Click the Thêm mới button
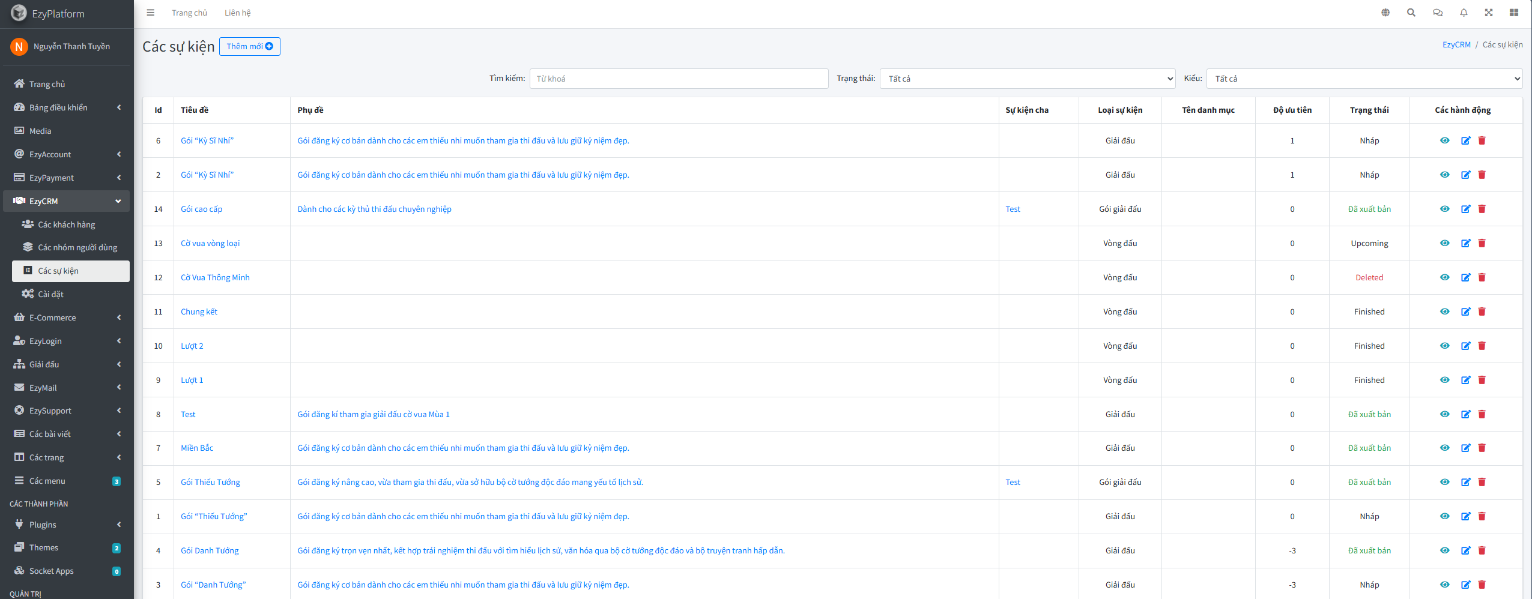1532x599 pixels. pos(249,46)
